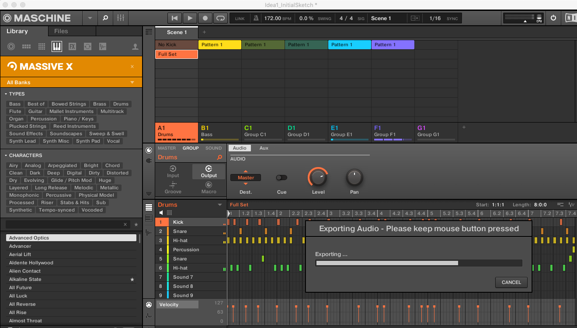Cancel the audio export

point(511,282)
